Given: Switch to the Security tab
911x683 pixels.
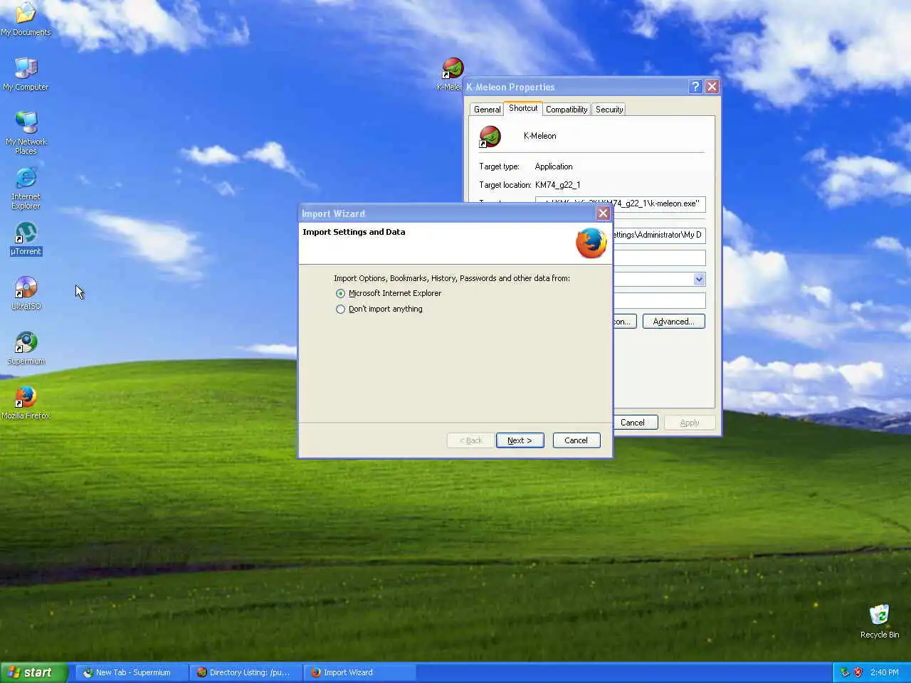Looking at the screenshot, I should coord(609,110).
